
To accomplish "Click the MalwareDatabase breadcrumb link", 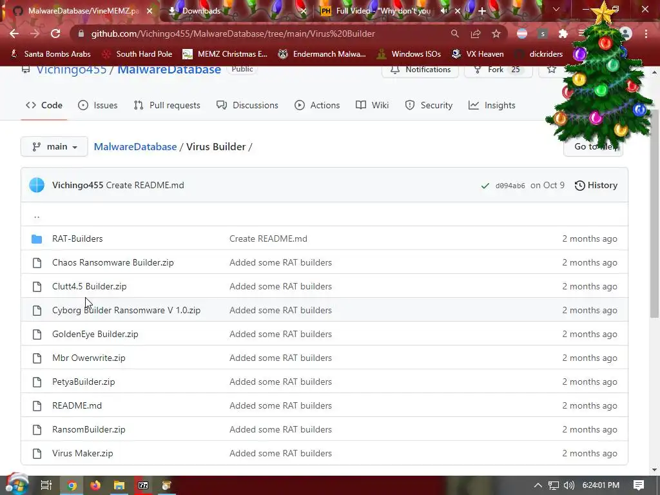I will point(135,146).
